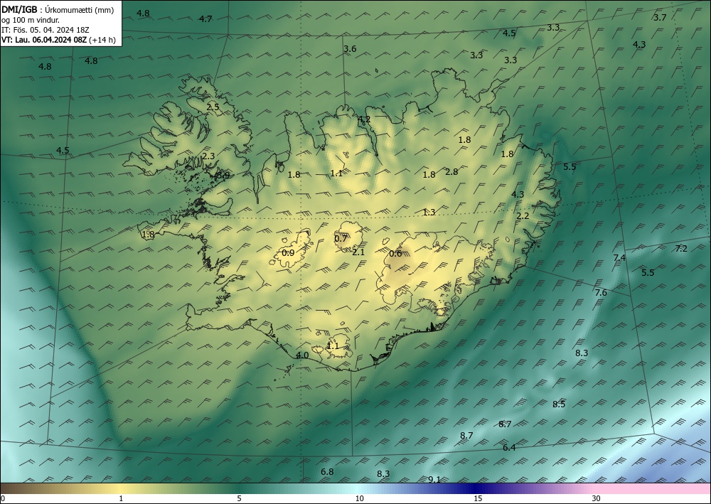Click the 0.7 value on the glacier
Image resolution: width=711 pixels, height=504 pixels.
point(341,239)
